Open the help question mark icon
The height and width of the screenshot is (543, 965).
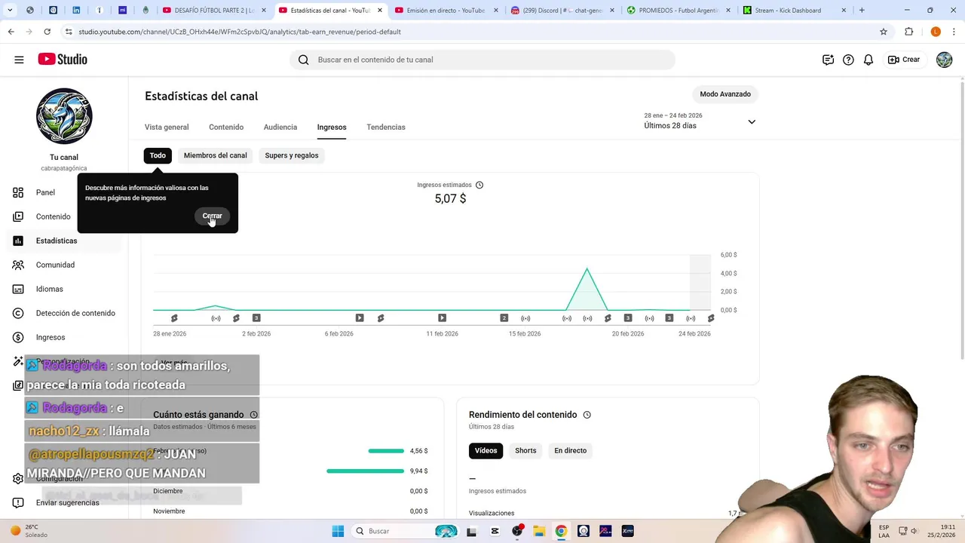pyautogui.click(x=848, y=60)
